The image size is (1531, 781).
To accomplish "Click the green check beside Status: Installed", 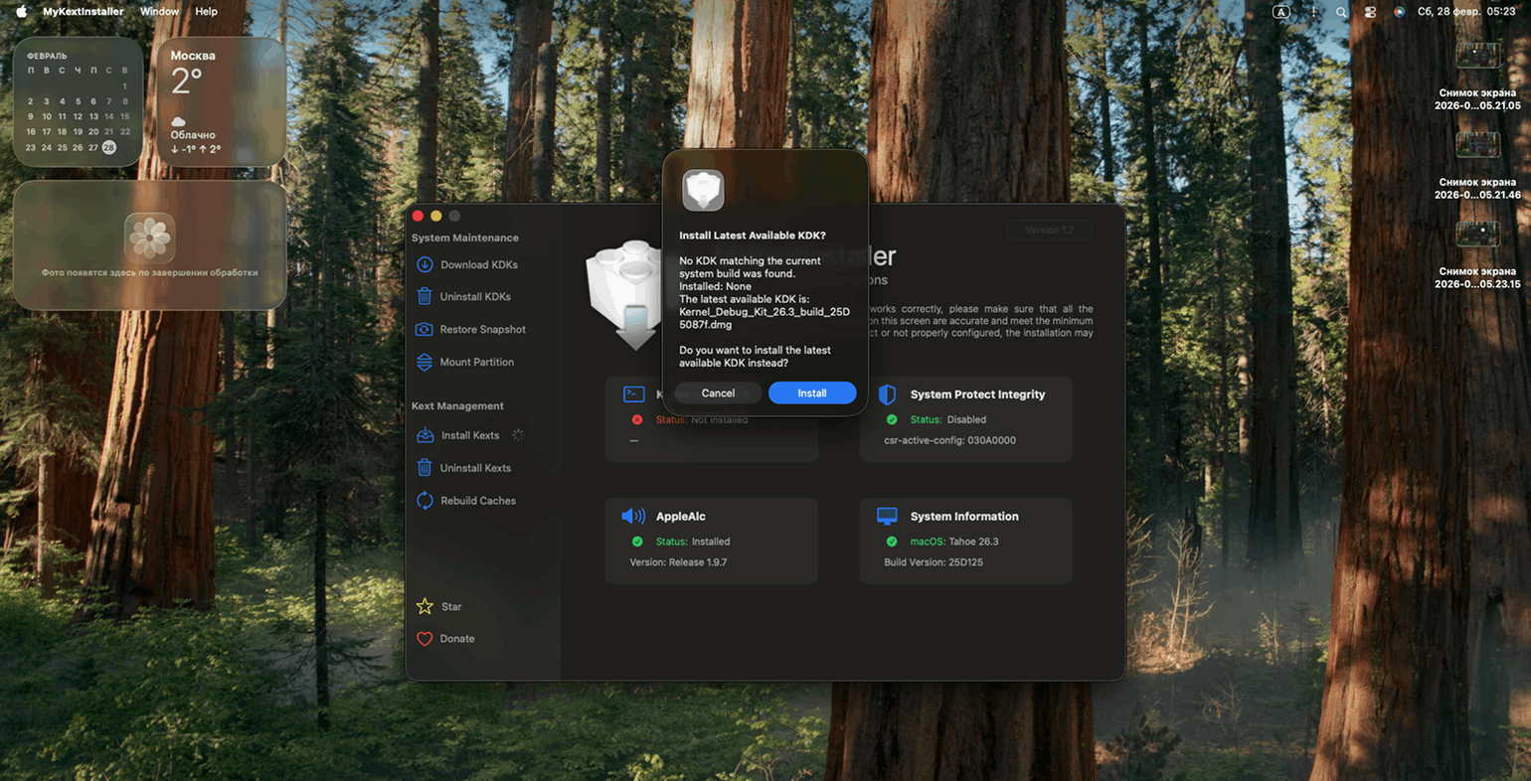I will coord(637,542).
